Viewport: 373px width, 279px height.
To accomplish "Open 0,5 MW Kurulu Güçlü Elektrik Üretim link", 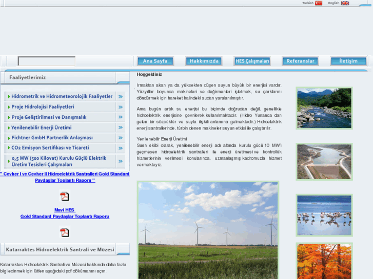I will tap(59, 161).
